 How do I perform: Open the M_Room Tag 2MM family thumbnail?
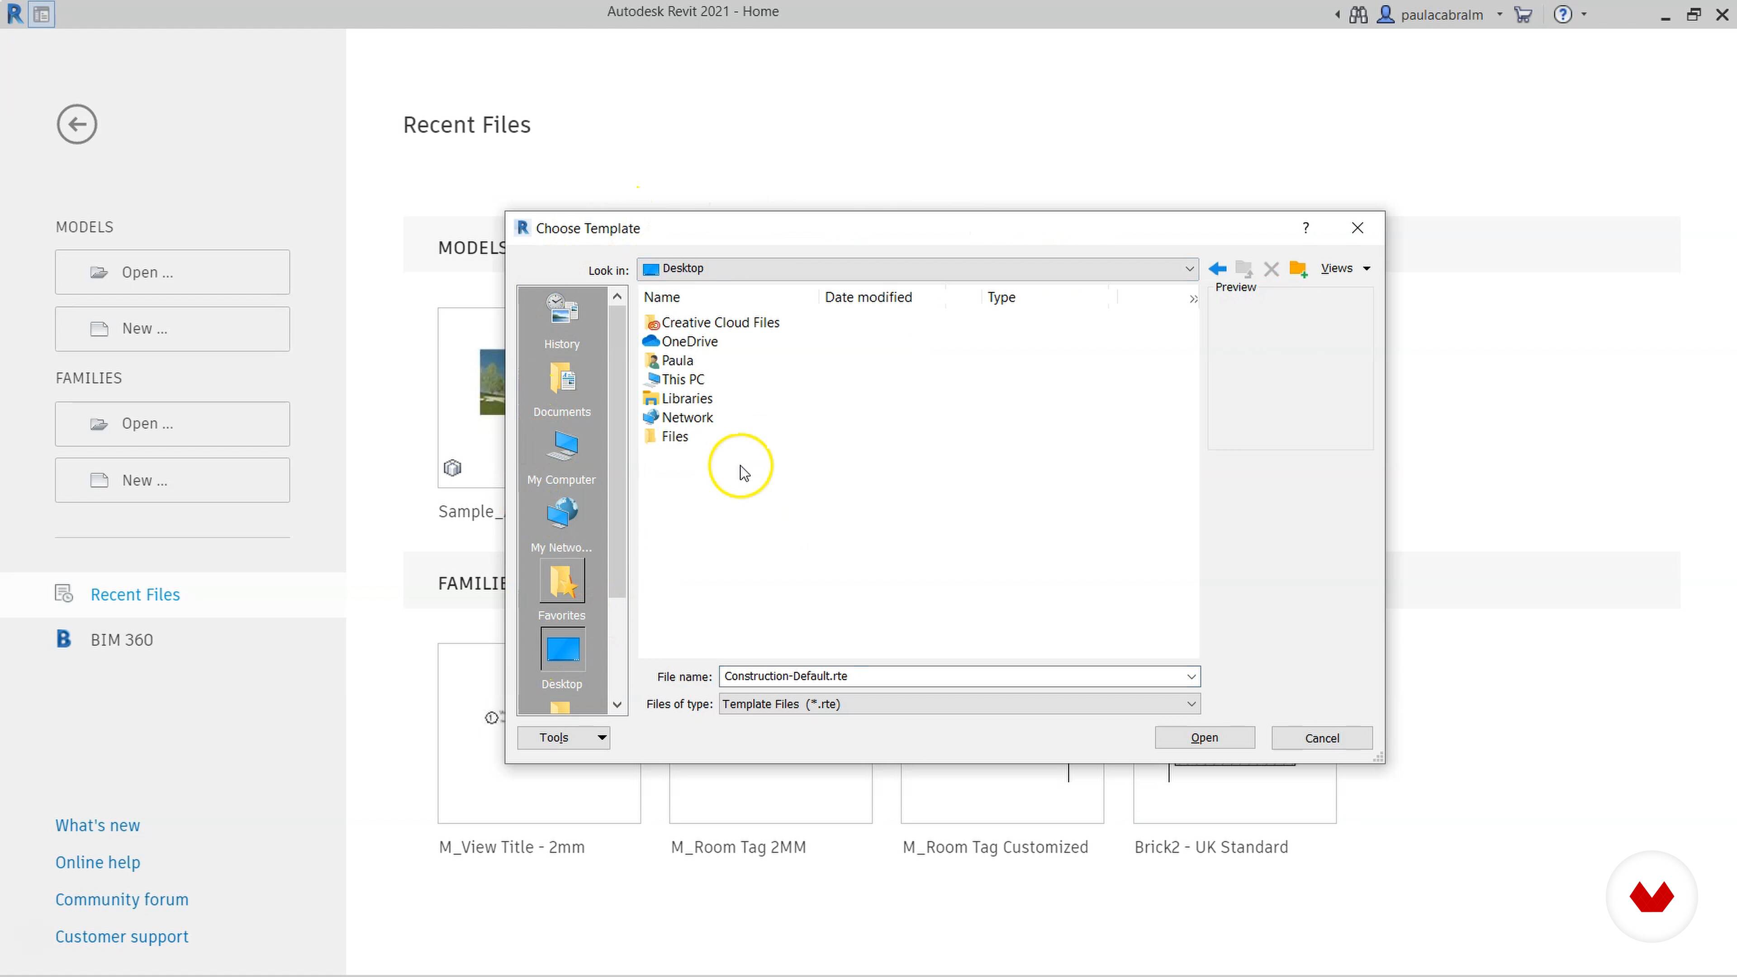tap(770, 794)
